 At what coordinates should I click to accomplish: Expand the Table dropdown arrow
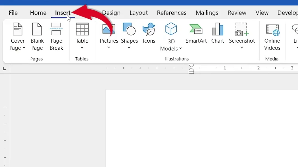click(82, 48)
